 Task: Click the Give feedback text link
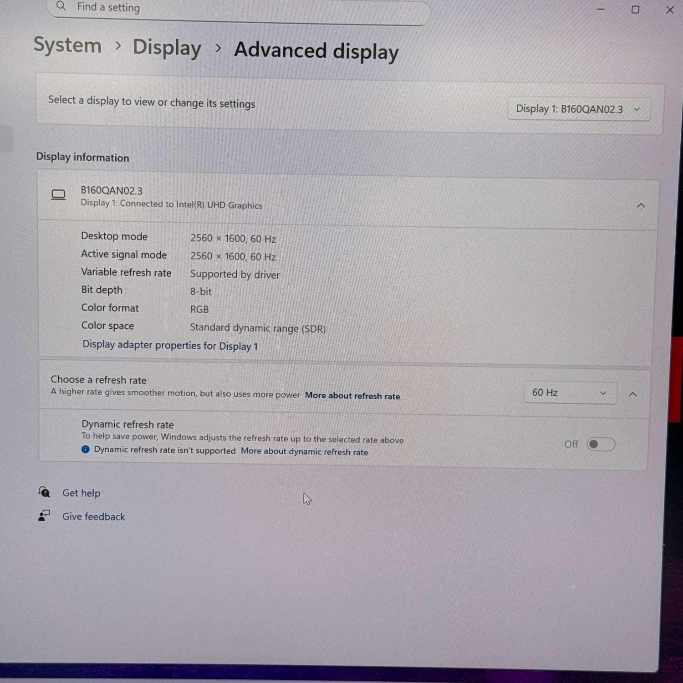[93, 516]
